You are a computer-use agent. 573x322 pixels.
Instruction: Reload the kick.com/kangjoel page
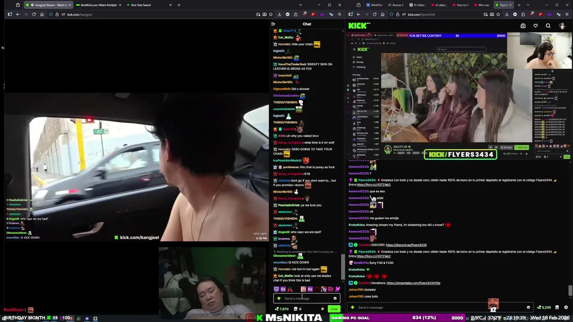point(34,14)
